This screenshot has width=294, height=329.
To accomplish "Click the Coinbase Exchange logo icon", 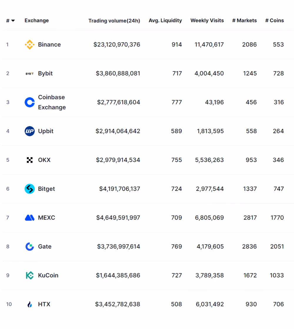I will pyautogui.click(x=30, y=102).
